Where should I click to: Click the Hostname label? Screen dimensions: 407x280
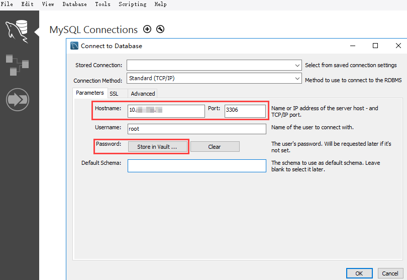pos(108,108)
